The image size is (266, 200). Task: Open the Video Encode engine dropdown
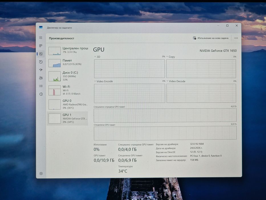tap(95, 81)
